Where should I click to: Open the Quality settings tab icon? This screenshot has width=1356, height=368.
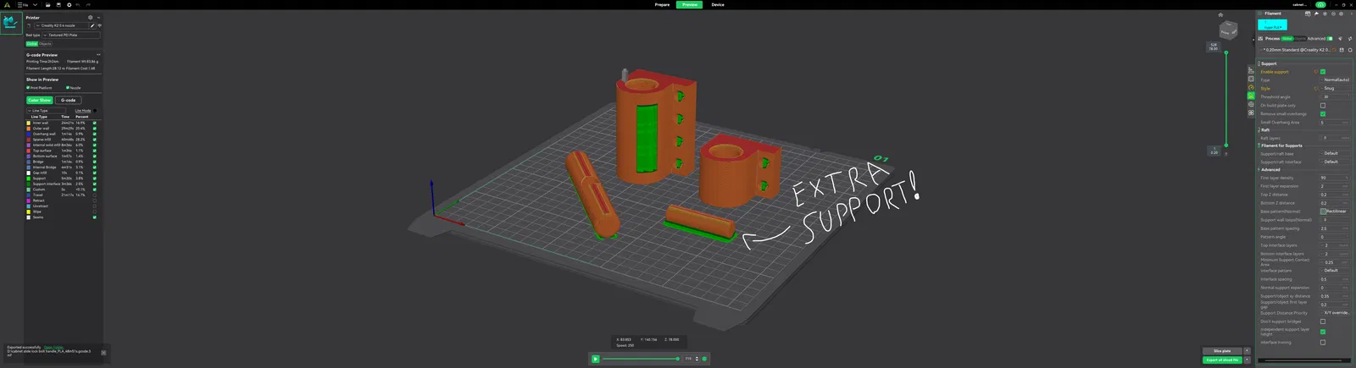(1251, 70)
